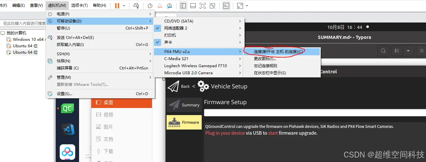Open the dropdown arrow next to pause
The height and width of the screenshot is (162, 426).
coord(124,6)
